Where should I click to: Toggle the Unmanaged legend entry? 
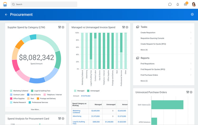[93, 91]
